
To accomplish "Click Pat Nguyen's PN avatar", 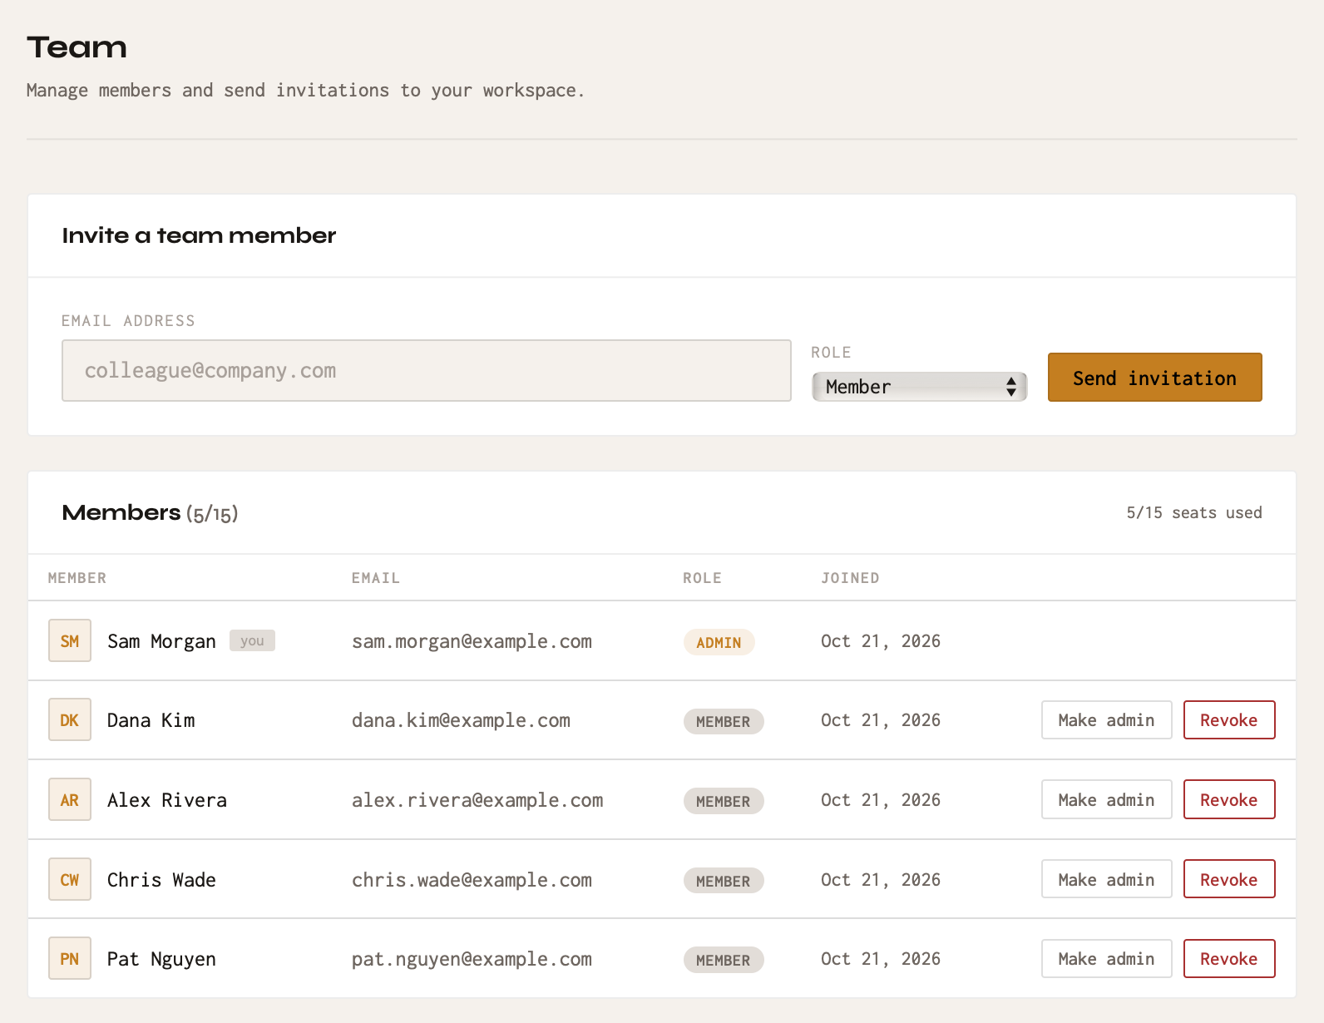I will 70,958.
